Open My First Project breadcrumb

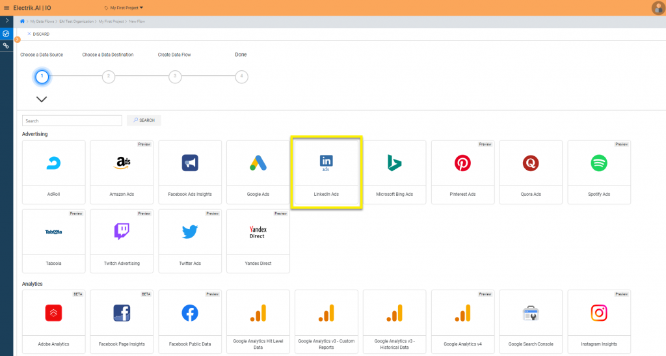point(111,21)
